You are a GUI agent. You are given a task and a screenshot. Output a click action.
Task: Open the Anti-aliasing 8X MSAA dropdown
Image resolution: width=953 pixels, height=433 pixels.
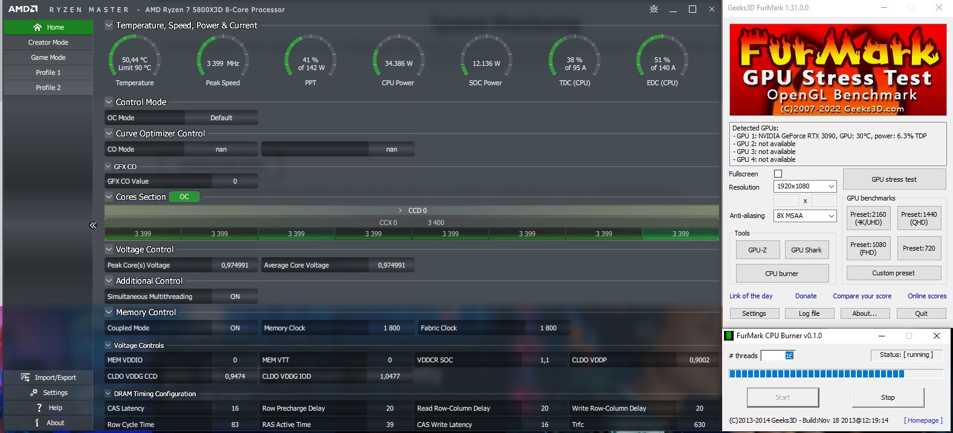pyautogui.click(x=805, y=216)
